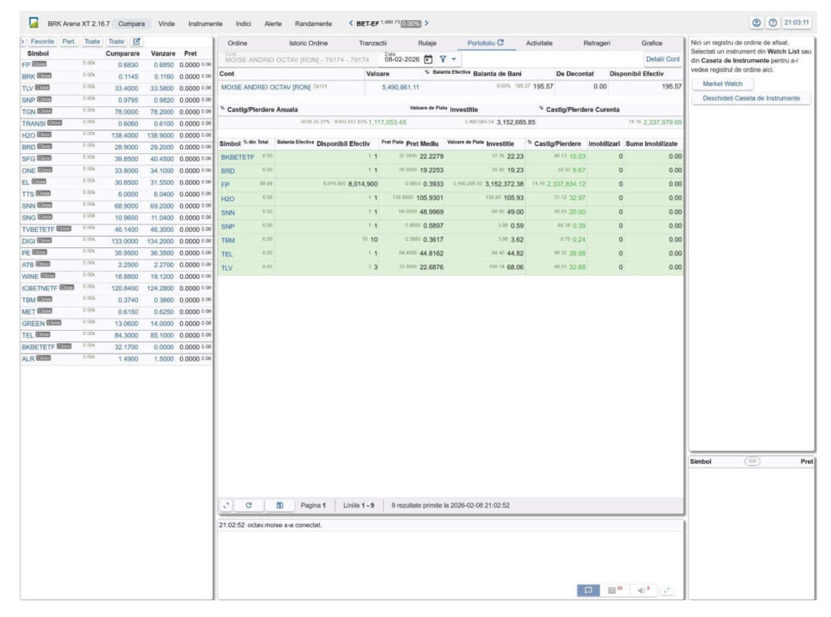Go to next index with the right chevron
Image resolution: width=831 pixels, height=617 pixels.
pyautogui.click(x=427, y=24)
